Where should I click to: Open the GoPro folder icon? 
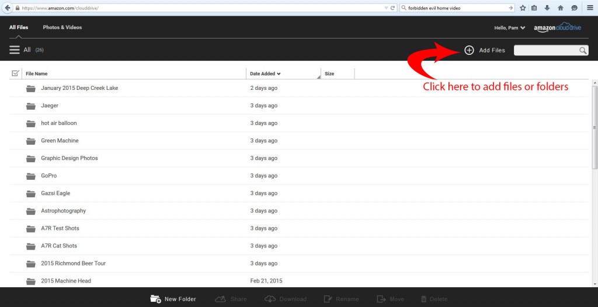tap(31, 176)
